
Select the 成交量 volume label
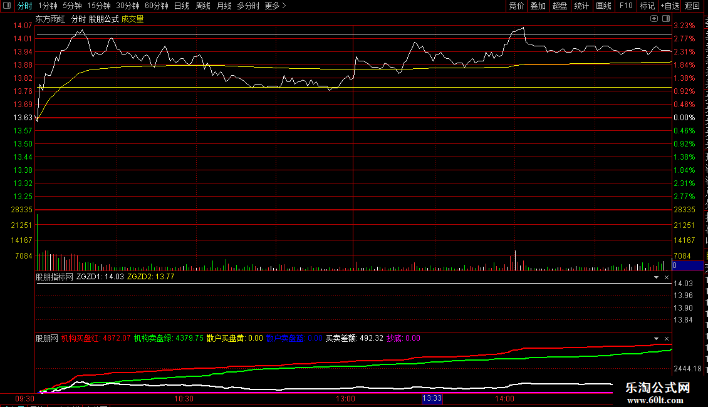tap(132, 19)
